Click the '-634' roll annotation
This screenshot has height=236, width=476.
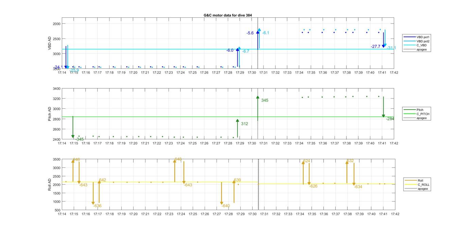point(358,187)
